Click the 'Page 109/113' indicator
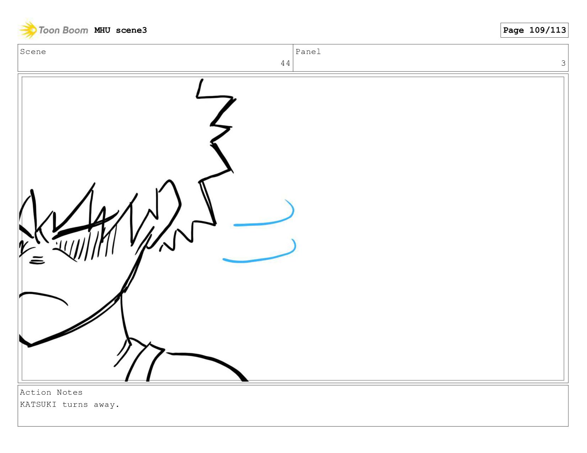Screen dimensions: 587x453 (534, 30)
